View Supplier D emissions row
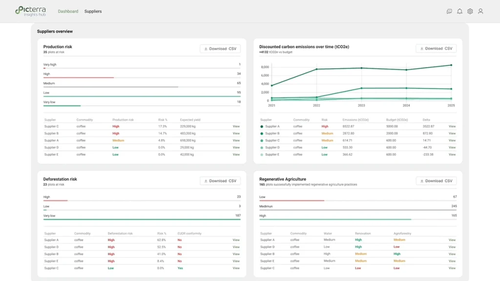This screenshot has height=281, width=500. coord(452,147)
